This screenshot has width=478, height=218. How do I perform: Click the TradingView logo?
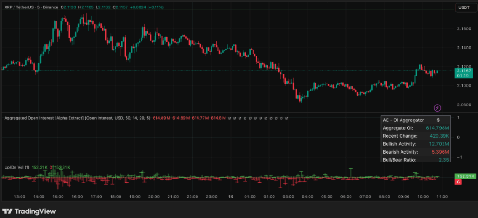(x=29, y=211)
